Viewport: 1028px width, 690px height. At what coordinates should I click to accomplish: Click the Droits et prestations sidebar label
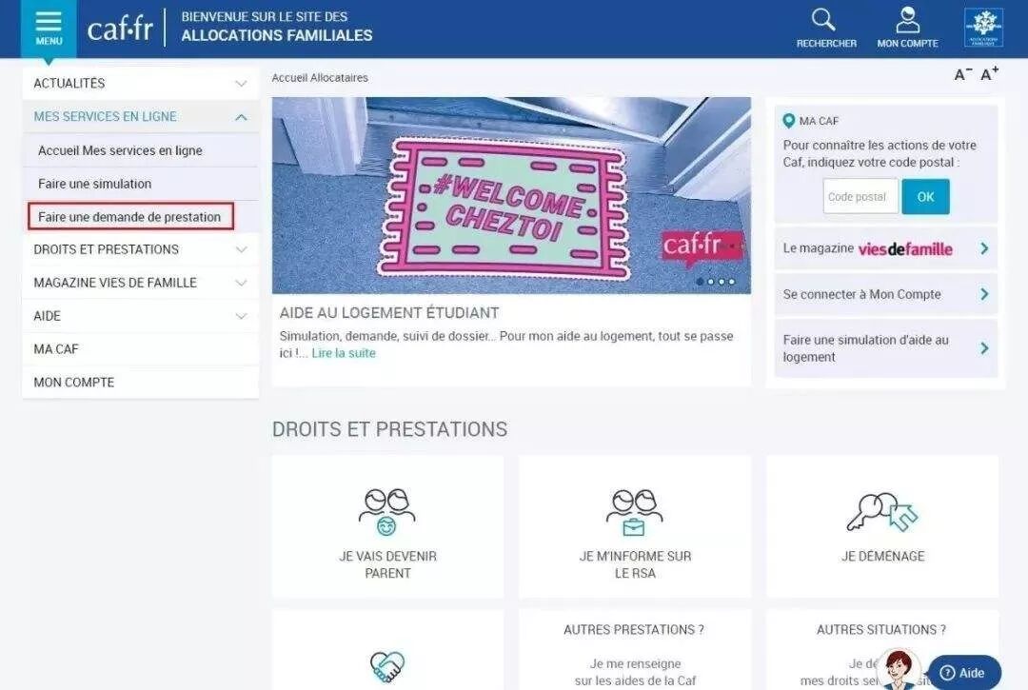coord(107,249)
